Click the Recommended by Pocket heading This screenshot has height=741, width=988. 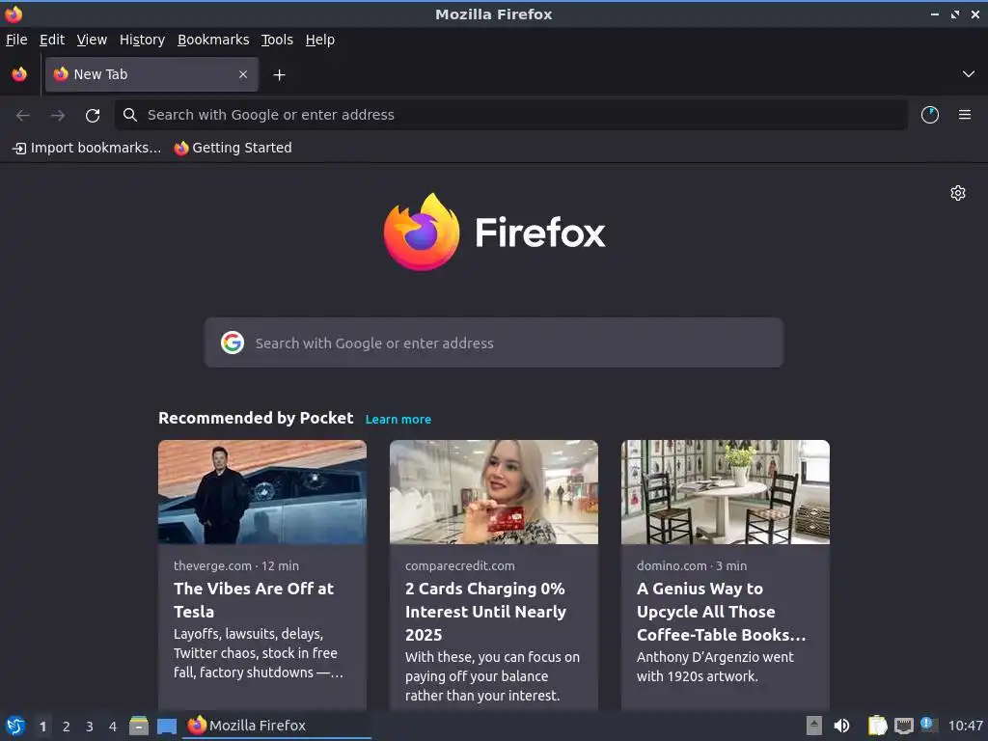tap(256, 419)
